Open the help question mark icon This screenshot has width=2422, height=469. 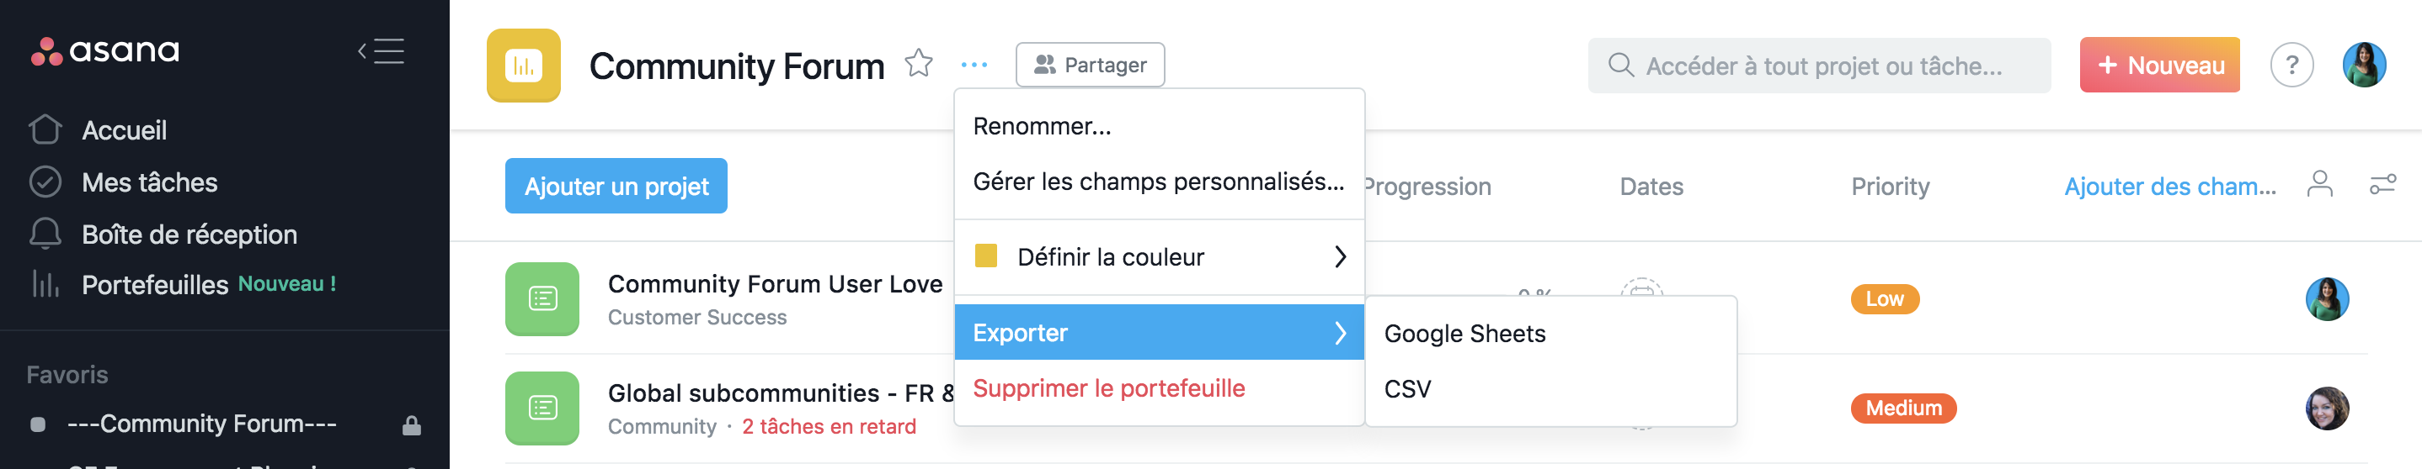pos(2291,66)
